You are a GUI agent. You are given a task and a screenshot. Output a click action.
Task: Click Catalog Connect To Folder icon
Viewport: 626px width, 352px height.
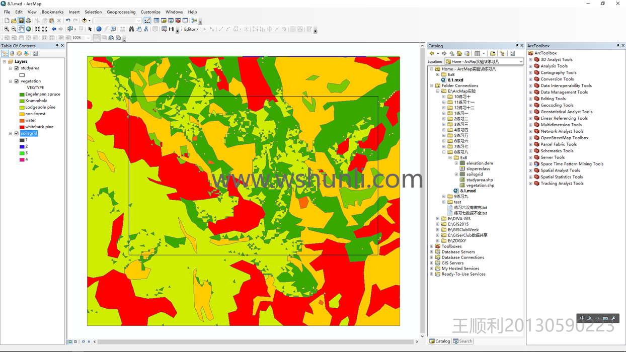(x=493, y=53)
